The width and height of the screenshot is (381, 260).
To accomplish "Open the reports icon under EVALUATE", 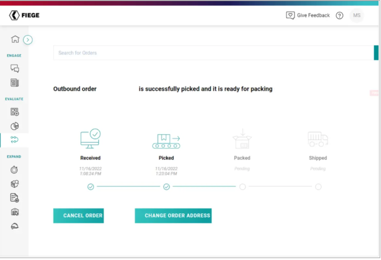I will click(15, 112).
